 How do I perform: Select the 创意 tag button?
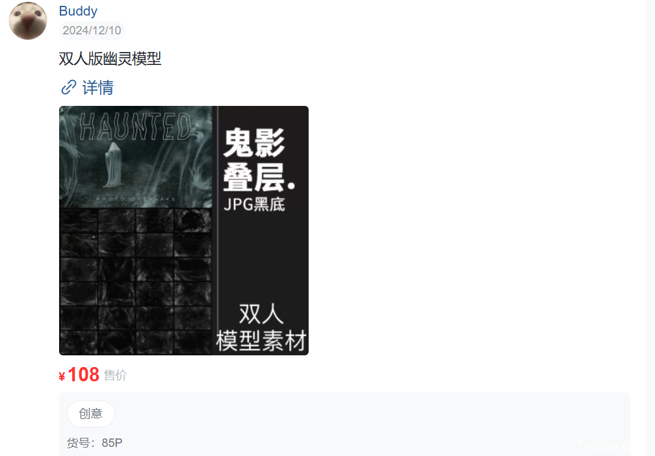click(91, 413)
